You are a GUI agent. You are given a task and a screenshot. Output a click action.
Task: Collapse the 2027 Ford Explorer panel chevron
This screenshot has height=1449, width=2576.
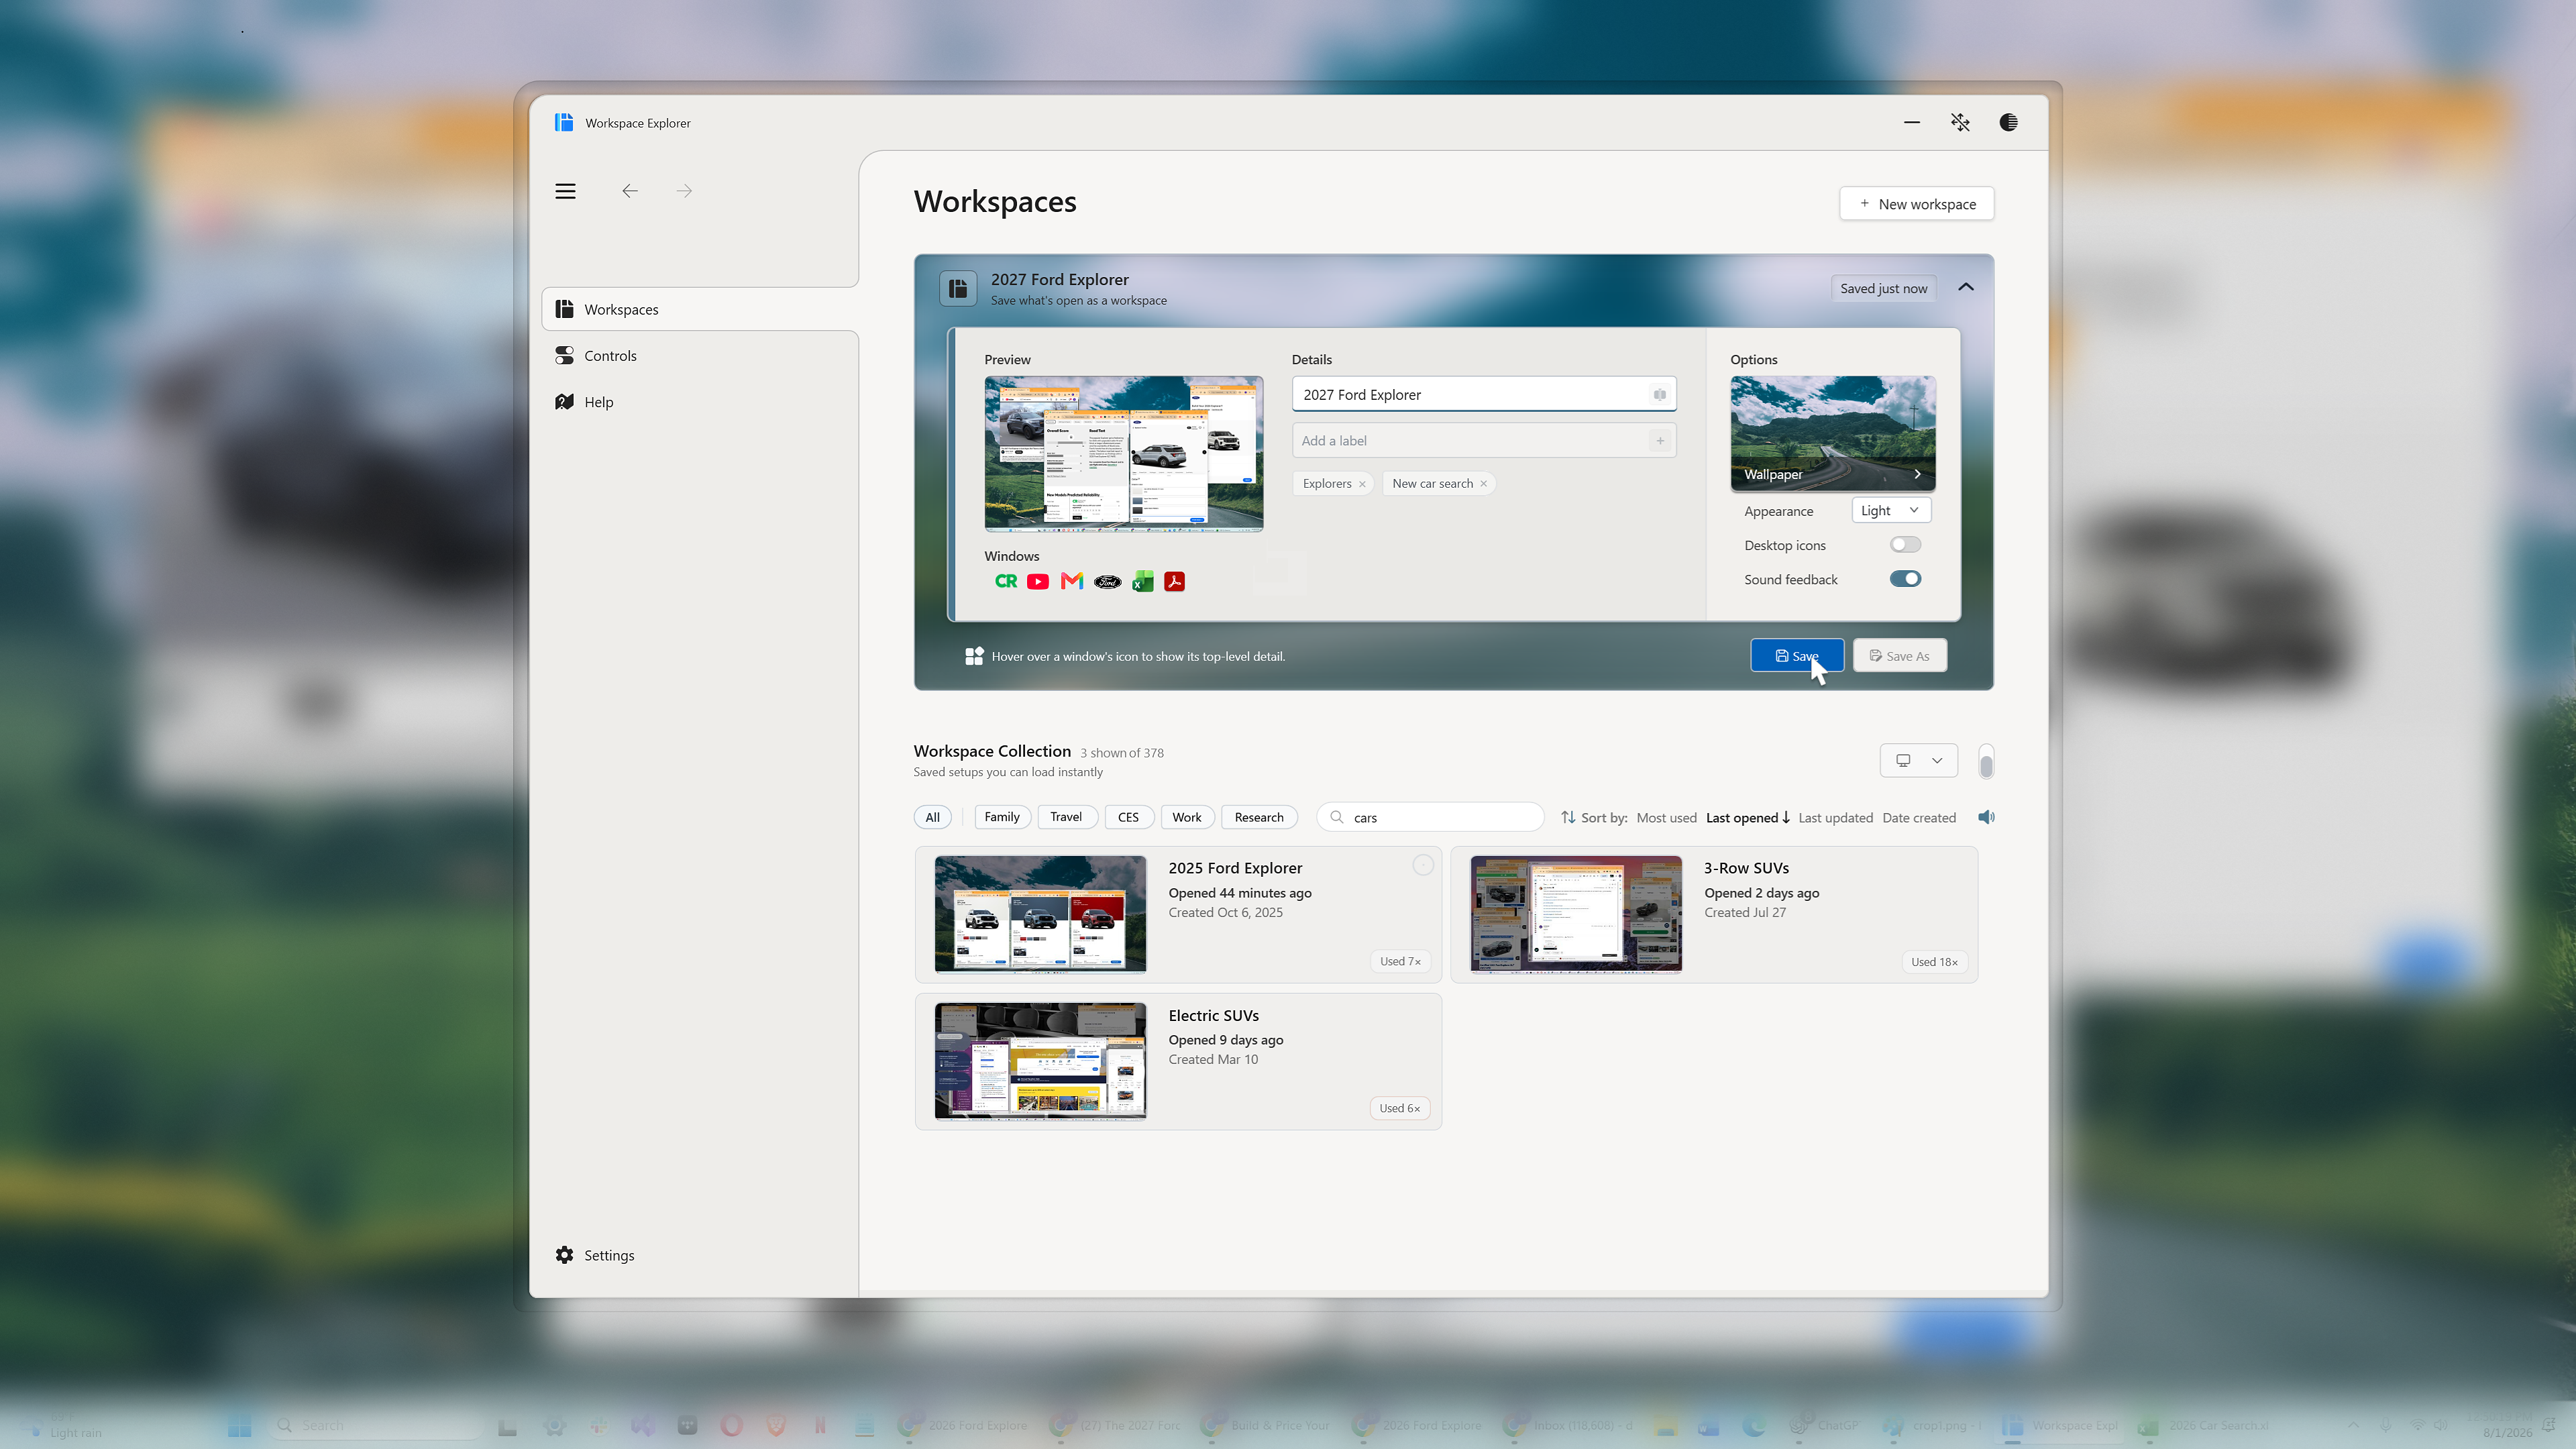coord(1966,287)
